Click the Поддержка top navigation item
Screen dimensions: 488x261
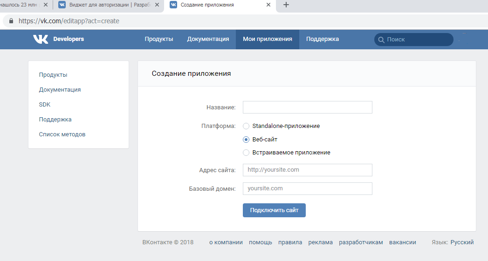(x=323, y=39)
